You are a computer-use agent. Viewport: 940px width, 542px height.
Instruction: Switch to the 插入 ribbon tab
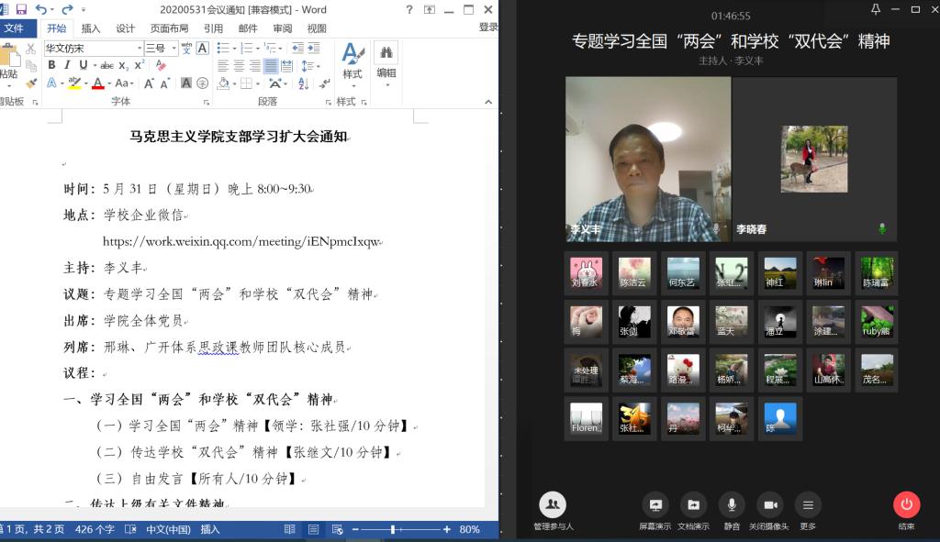(x=91, y=28)
